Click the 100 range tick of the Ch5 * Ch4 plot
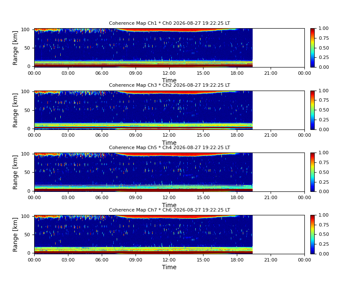The image size is (342, 282). pos(26,154)
